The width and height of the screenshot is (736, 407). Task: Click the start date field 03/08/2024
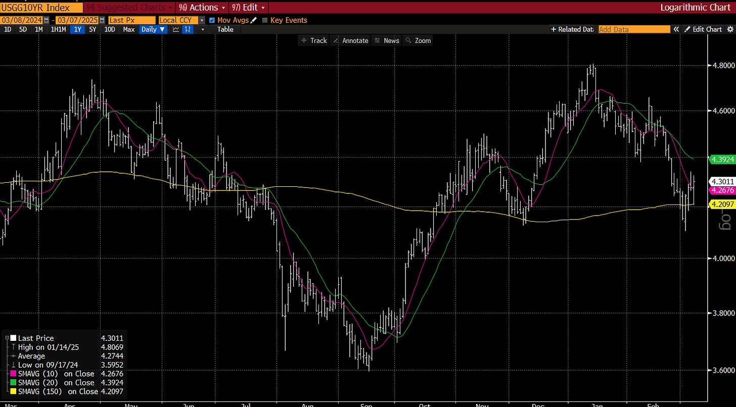tap(22, 20)
